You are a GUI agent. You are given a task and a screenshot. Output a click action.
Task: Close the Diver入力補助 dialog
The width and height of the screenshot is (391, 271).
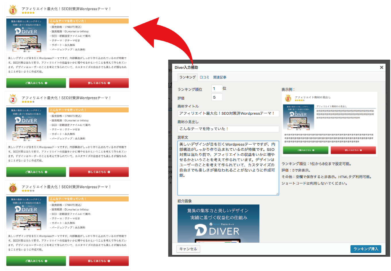[x=382, y=67]
